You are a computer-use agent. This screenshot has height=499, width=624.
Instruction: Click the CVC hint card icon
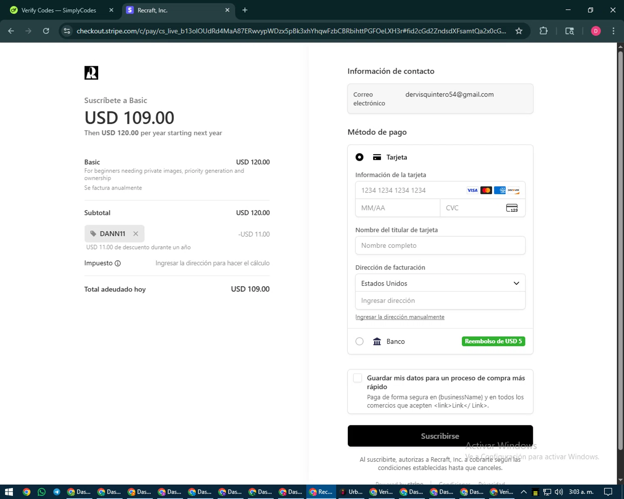512,208
